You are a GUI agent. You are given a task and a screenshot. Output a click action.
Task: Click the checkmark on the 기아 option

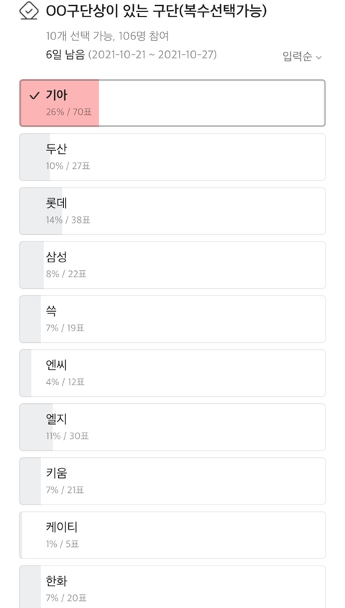tap(34, 96)
